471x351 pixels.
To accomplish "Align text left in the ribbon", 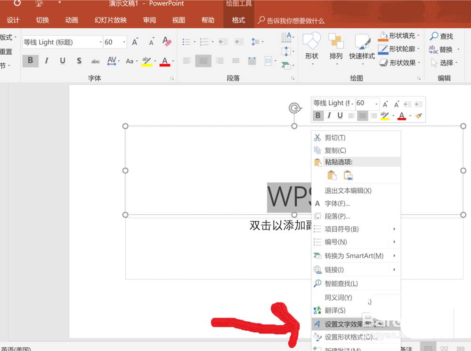I will click(187, 61).
